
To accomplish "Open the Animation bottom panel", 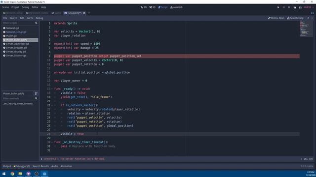I will coord(66,166).
